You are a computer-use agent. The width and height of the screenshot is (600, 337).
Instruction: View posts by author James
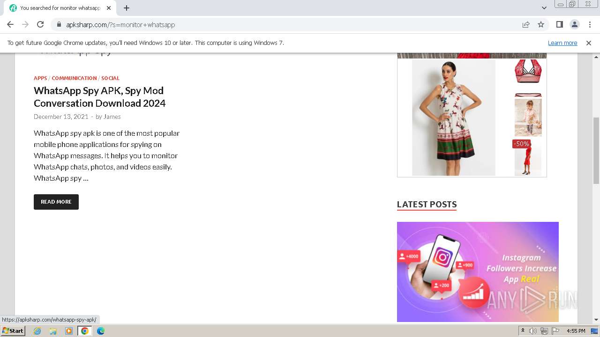point(112,117)
